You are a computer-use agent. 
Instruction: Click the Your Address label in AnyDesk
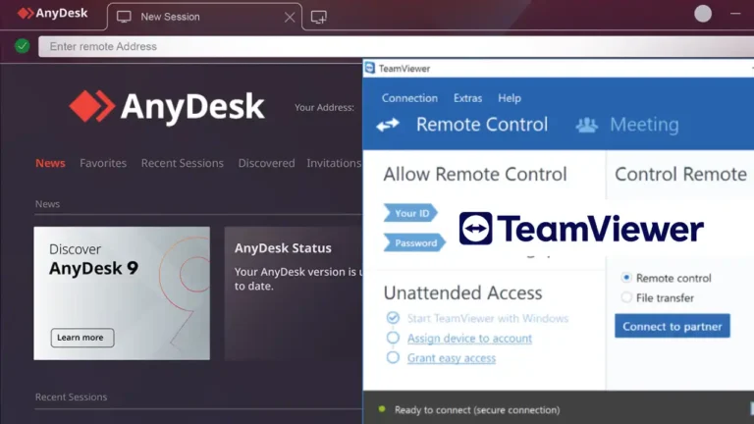click(324, 108)
